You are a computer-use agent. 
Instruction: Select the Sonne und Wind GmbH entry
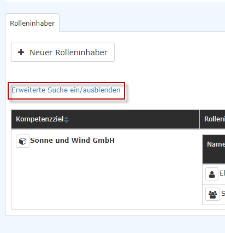[72, 141]
